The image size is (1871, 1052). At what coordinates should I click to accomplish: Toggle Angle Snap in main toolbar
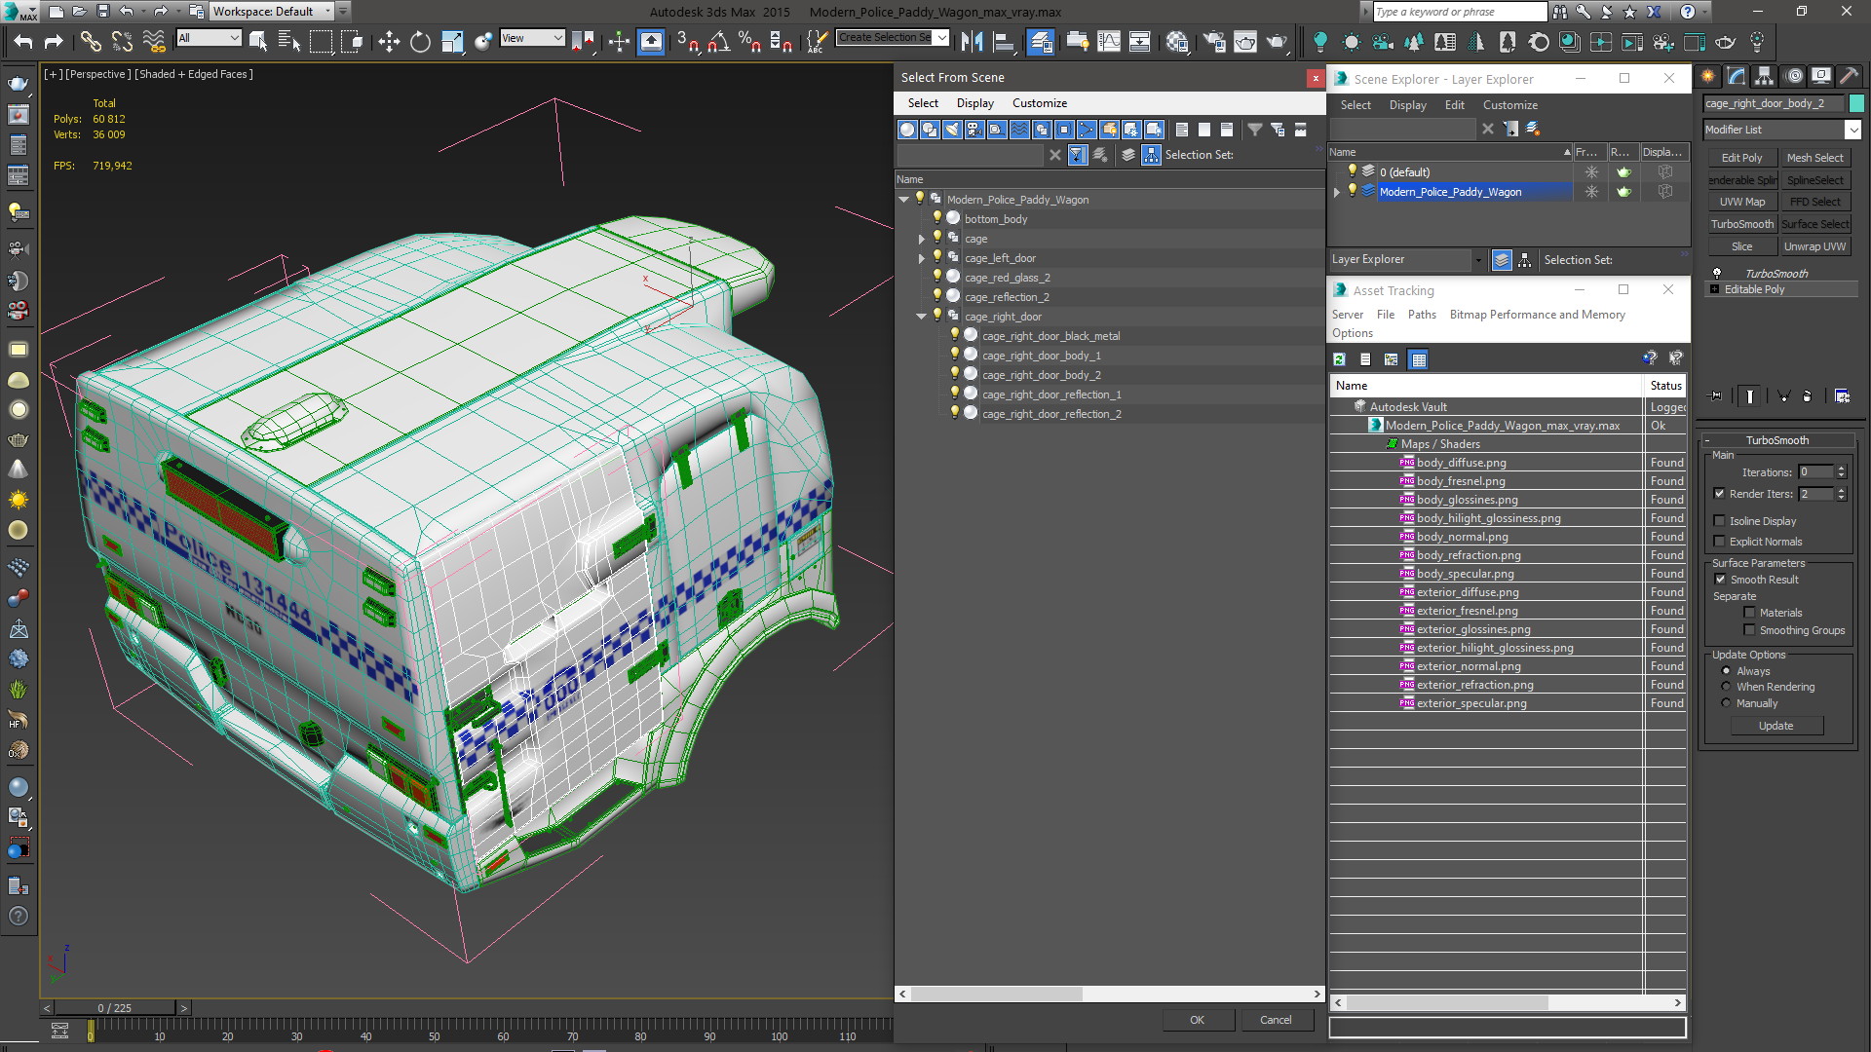coord(718,41)
